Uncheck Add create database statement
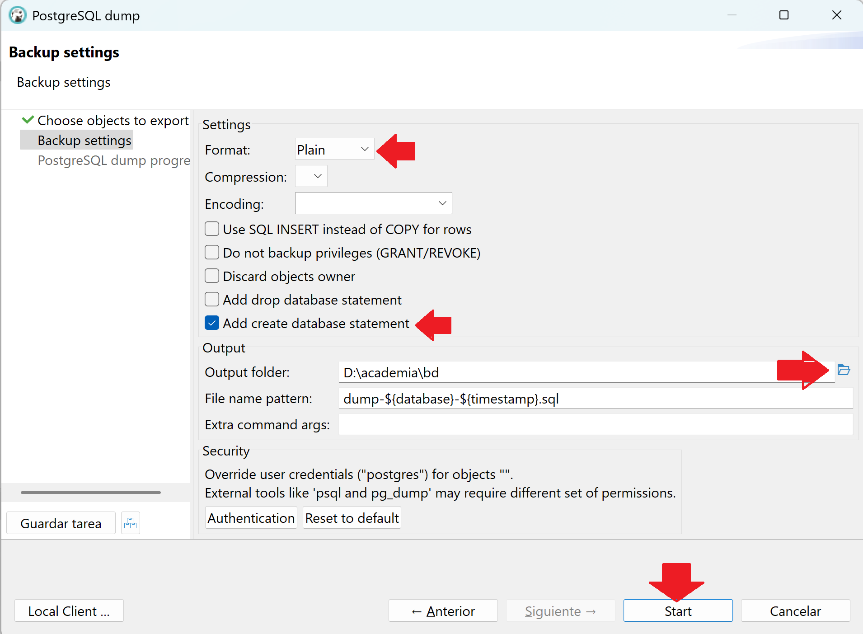This screenshot has width=863, height=634. point(212,323)
